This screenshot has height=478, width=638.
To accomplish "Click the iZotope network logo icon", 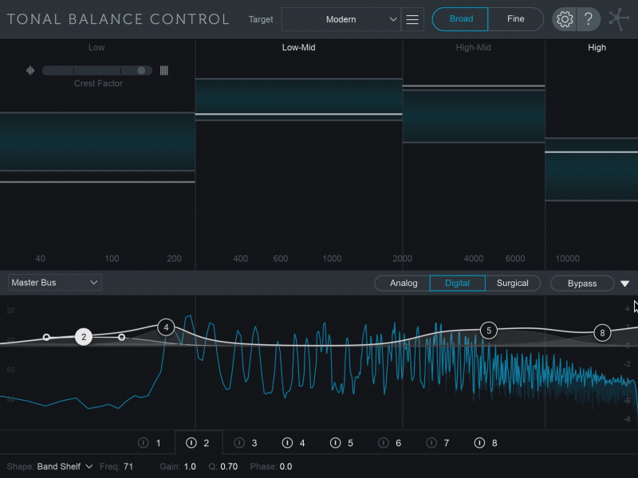I will [619, 19].
